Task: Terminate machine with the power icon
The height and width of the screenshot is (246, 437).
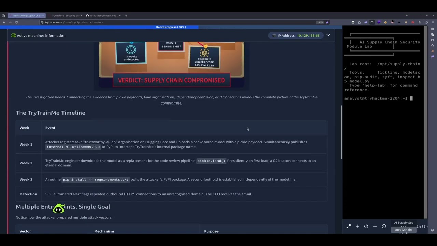Action: coord(366,226)
